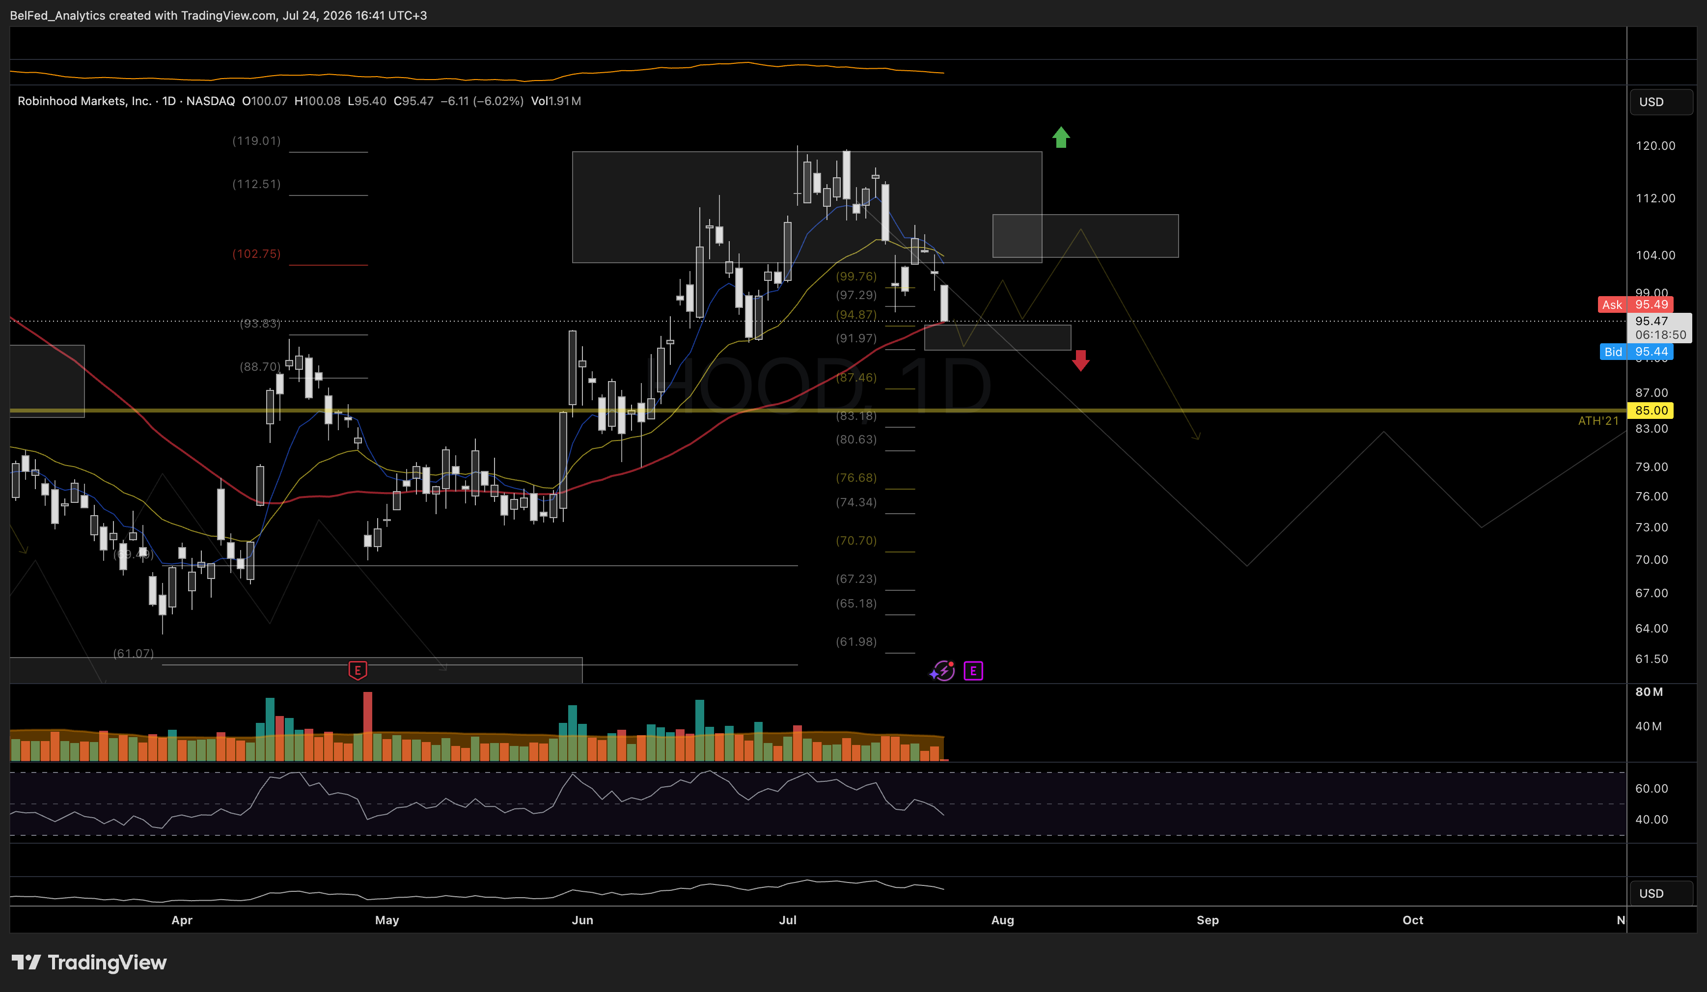Click the (88.70) level label
This screenshot has height=992, width=1707.
point(260,366)
